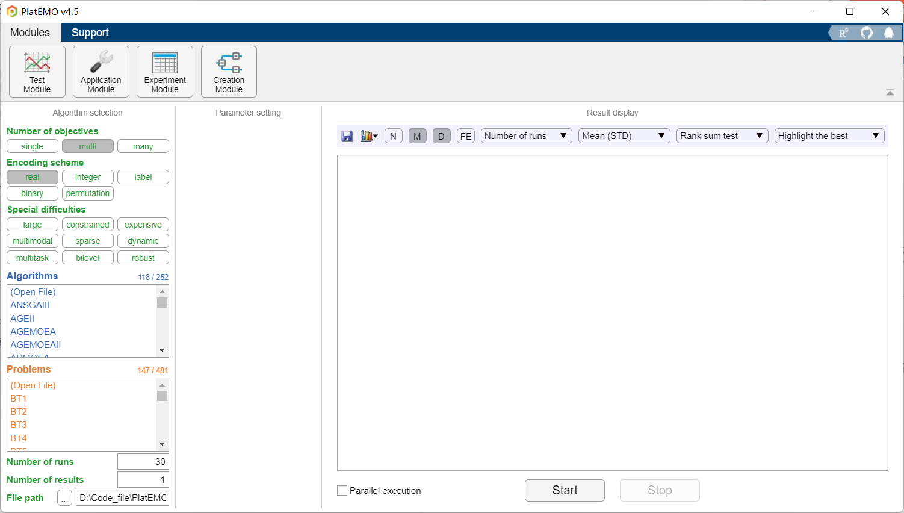Click the Number of results input field
This screenshot has height=513, width=904.
click(x=143, y=480)
